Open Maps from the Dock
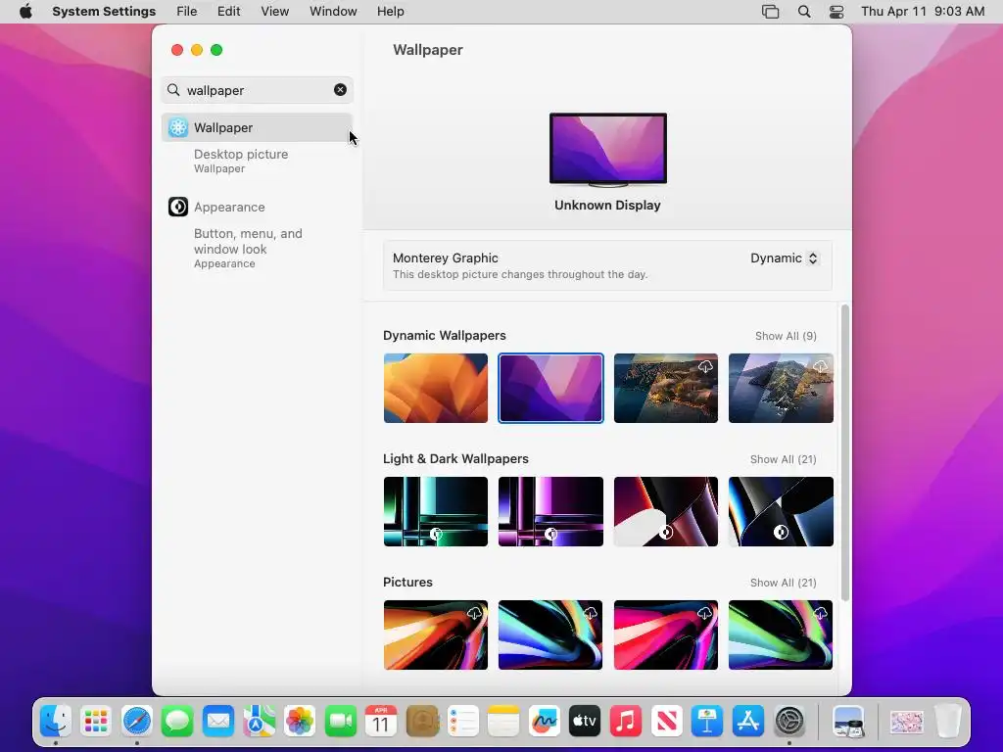Viewport: 1003px width, 752px height. point(259,722)
